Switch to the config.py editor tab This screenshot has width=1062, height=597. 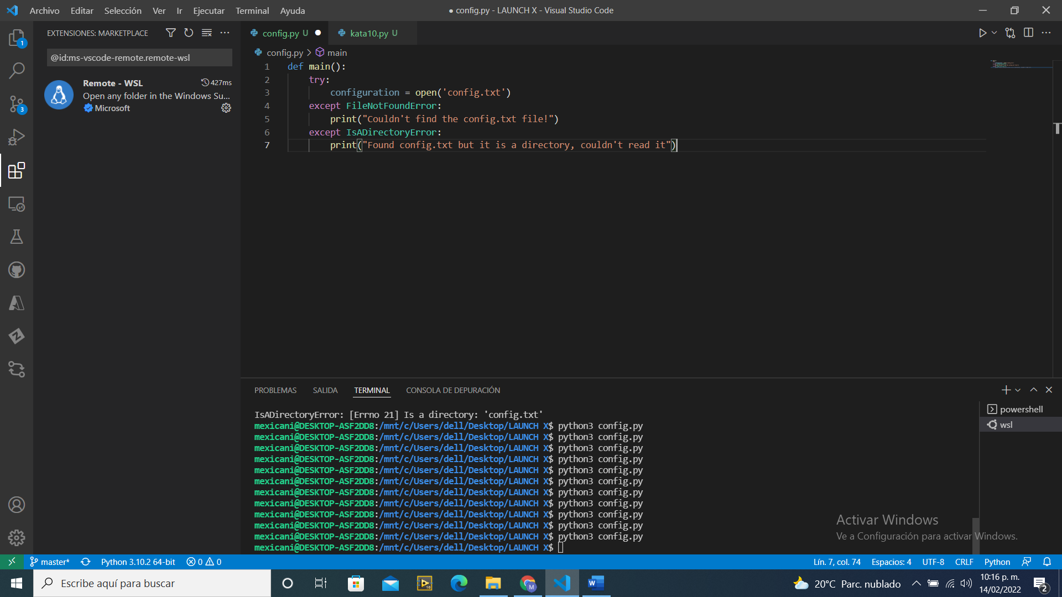(285, 33)
